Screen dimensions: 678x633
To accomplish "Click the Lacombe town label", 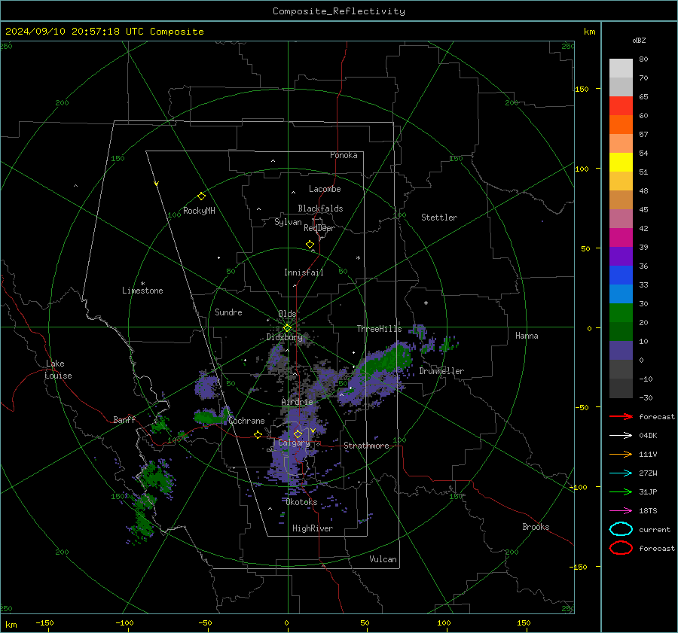I will click(x=325, y=189).
